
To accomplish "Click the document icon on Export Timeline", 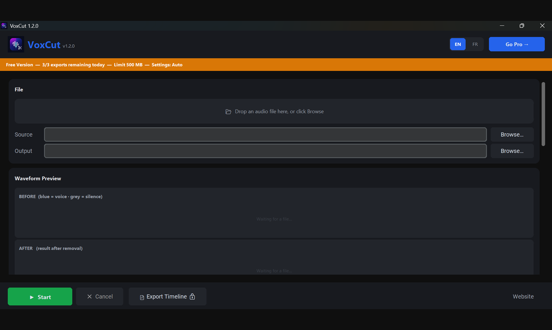I will (x=142, y=297).
